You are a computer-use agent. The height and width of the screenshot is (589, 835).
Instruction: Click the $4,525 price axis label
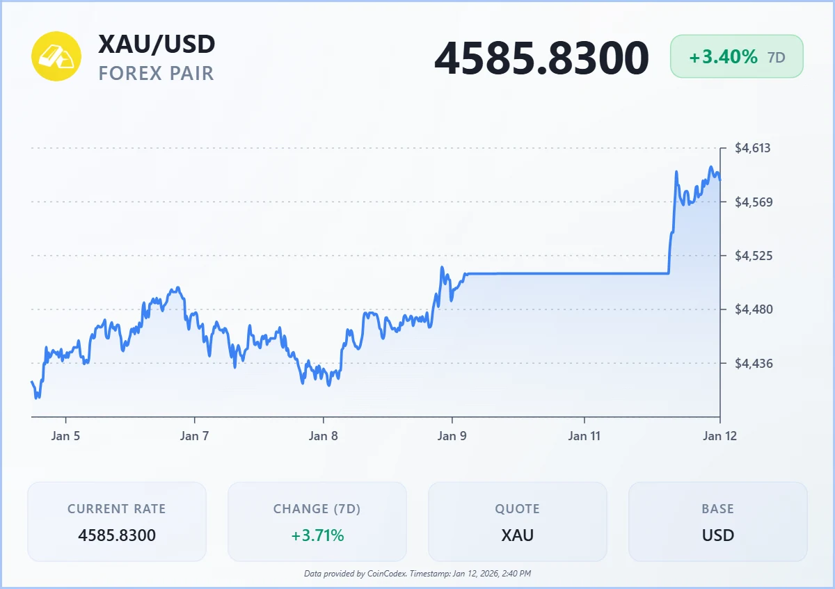[x=753, y=256]
